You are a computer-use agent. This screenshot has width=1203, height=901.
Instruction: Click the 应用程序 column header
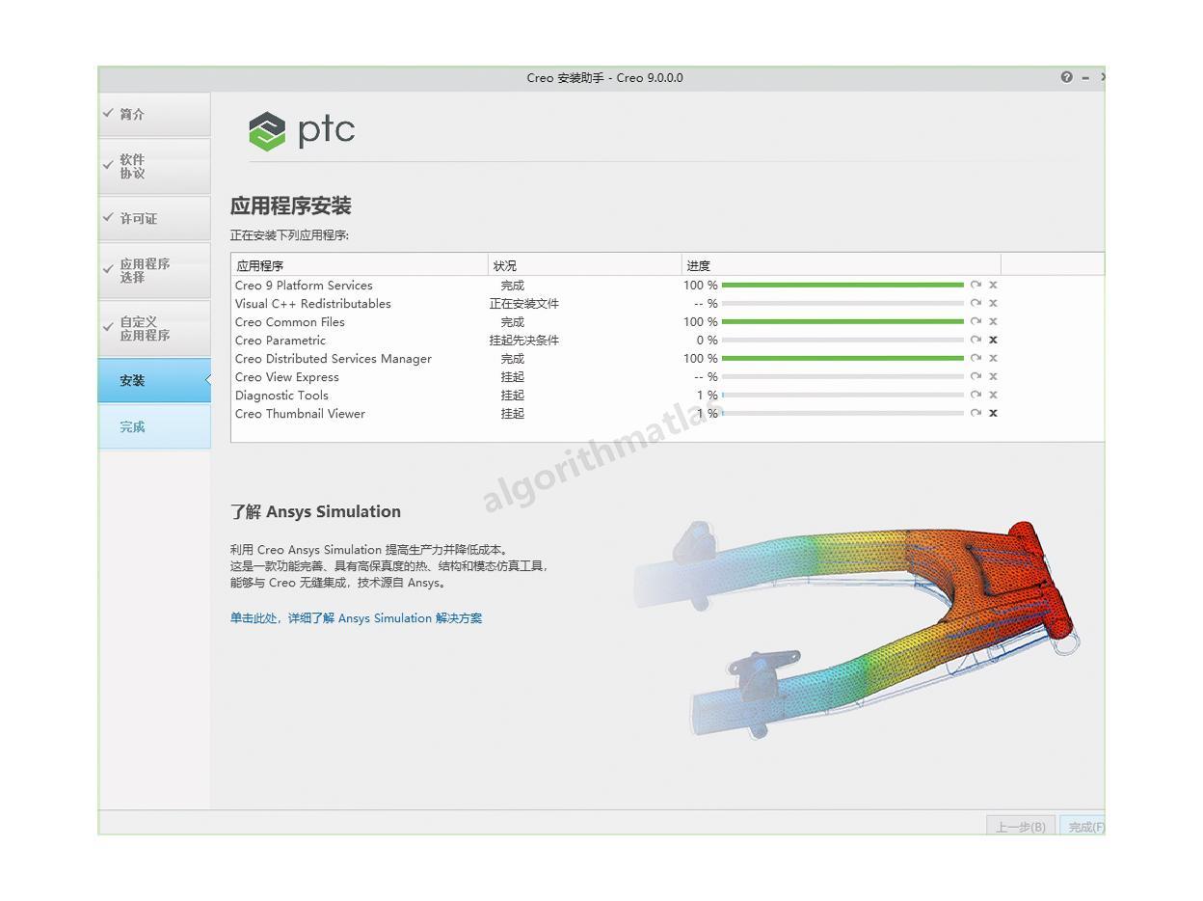[360, 265]
